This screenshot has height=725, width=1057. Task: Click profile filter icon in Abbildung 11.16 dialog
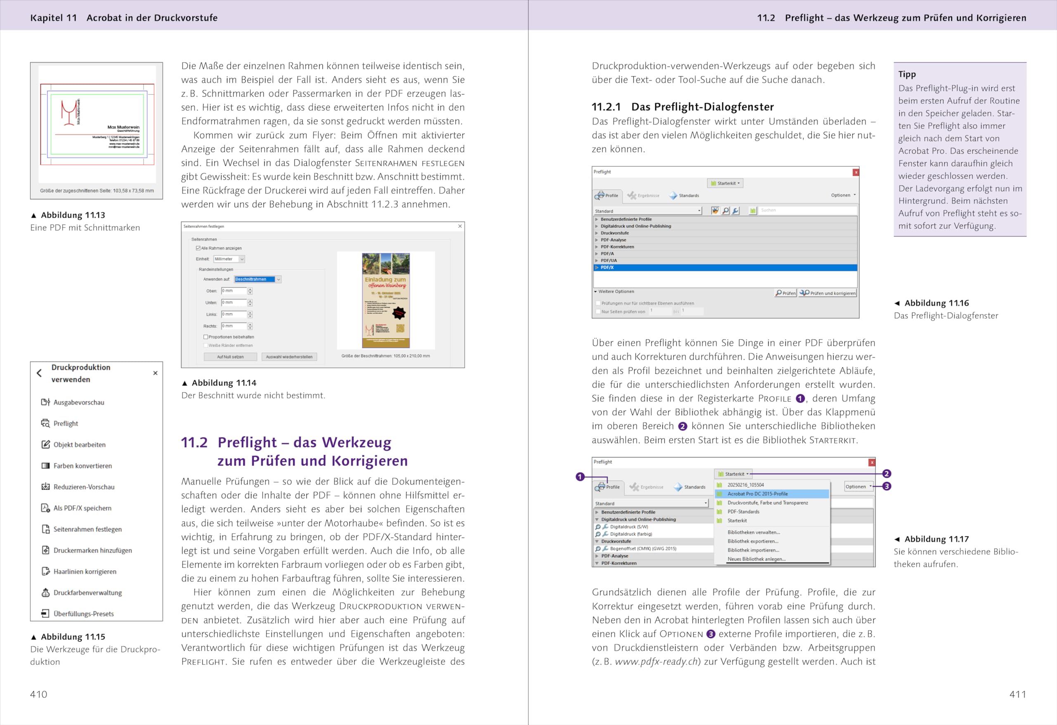[x=715, y=211]
